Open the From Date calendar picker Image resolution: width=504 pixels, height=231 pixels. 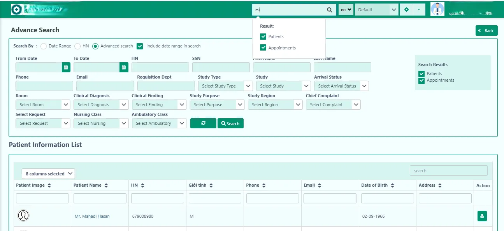click(66, 67)
